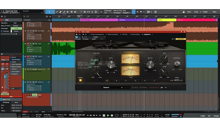This screenshot has height=127, width=220.
Task: Click the INPUT gain knob
Action: point(111,65)
